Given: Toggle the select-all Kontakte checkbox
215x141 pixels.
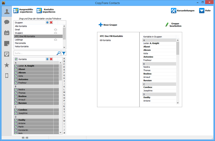Looking at the screenshot, I should pos(16,59).
